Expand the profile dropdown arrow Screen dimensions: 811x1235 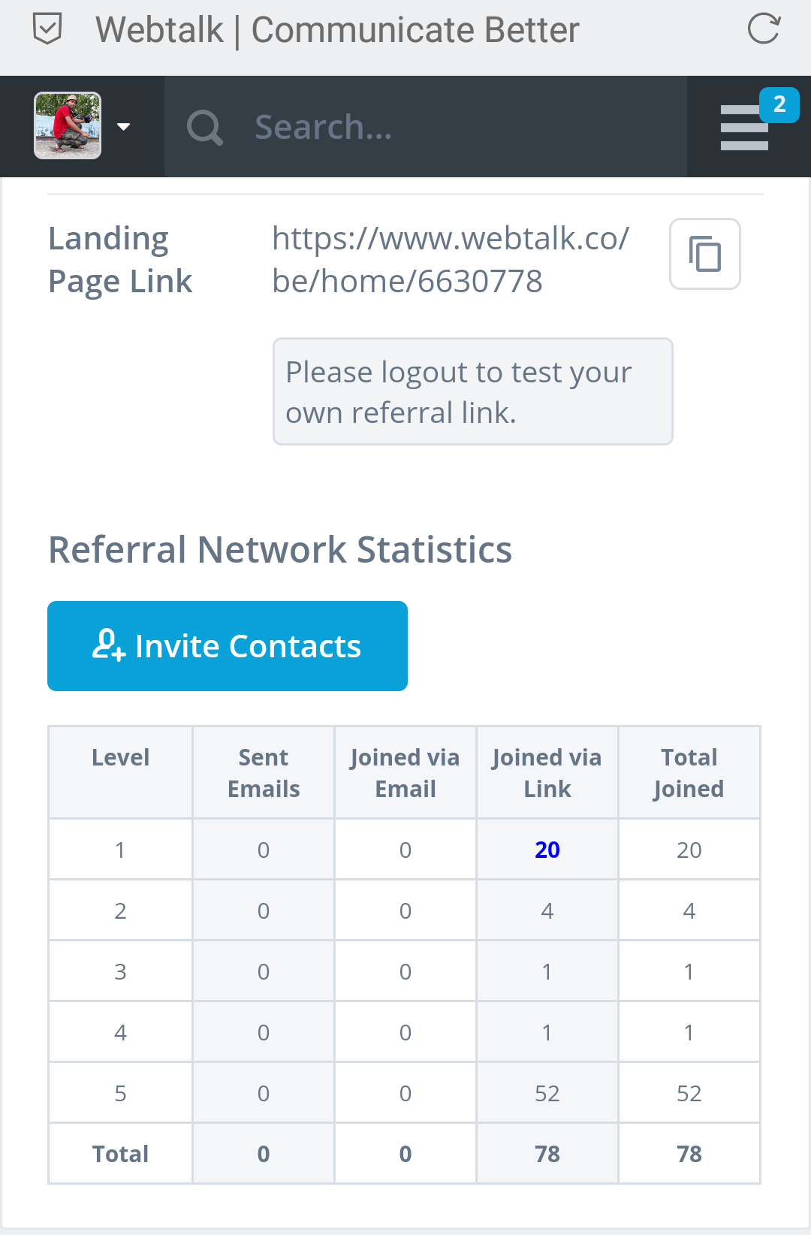(x=124, y=126)
